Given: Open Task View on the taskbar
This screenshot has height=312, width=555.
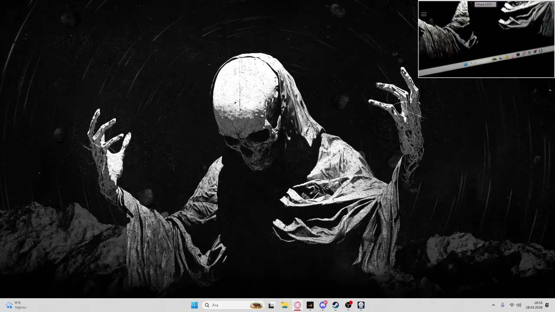Looking at the screenshot, I should (271, 305).
